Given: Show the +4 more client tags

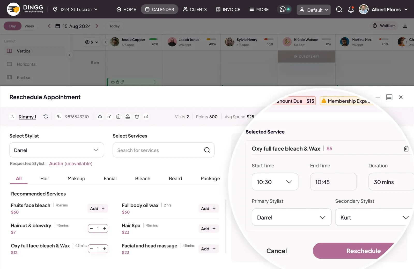Looking at the screenshot, I should [x=146, y=117].
